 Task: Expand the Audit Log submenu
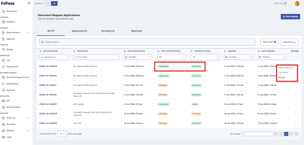[x=28, y=118]
